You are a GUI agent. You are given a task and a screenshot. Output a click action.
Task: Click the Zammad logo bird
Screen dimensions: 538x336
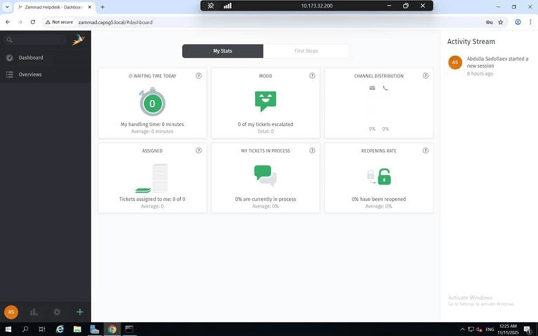(x=78, y=40)
